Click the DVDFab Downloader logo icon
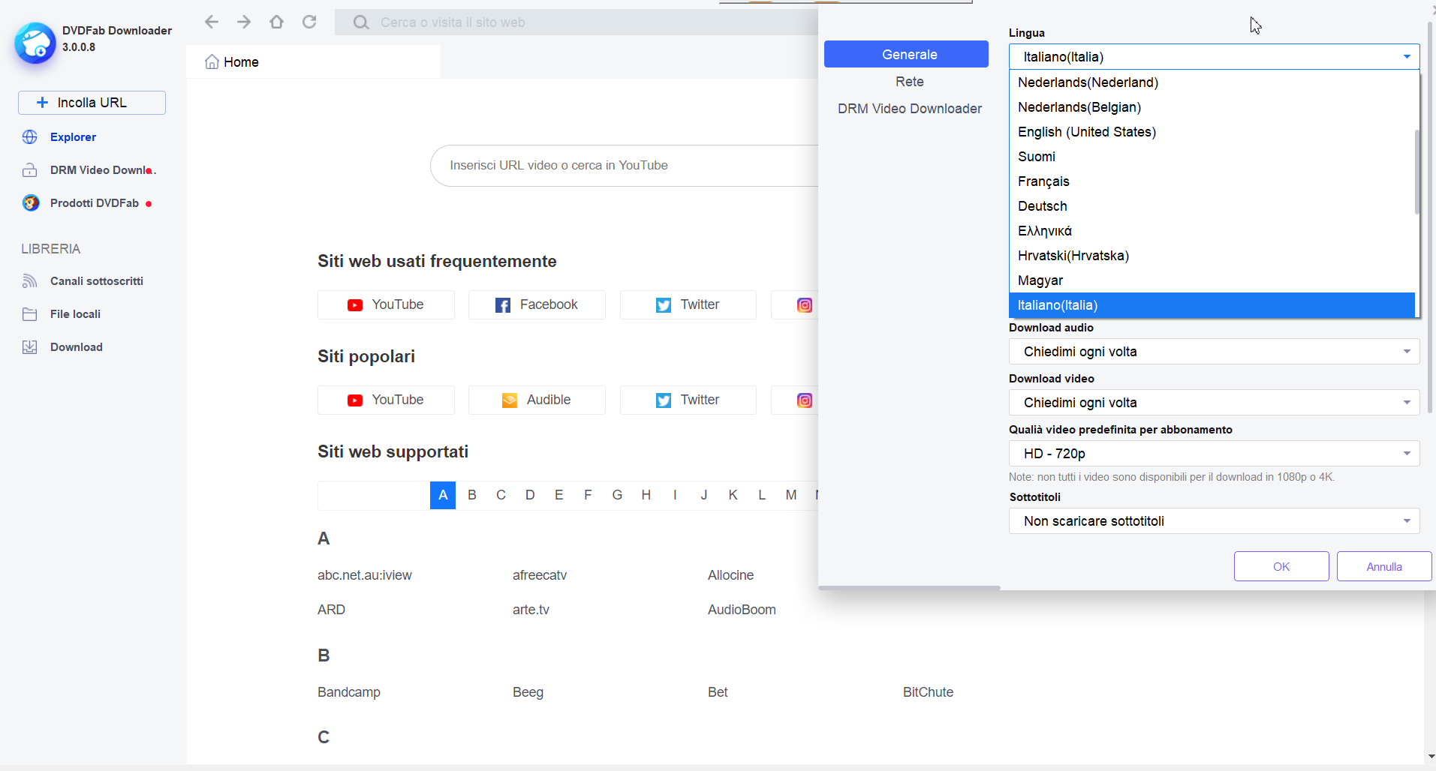 click(x=35, y=43)
